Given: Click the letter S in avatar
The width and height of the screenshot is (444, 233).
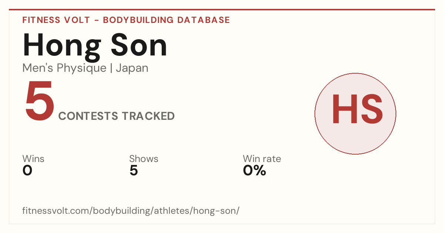Looking at the screenshot, I should [x=370, y=109].
